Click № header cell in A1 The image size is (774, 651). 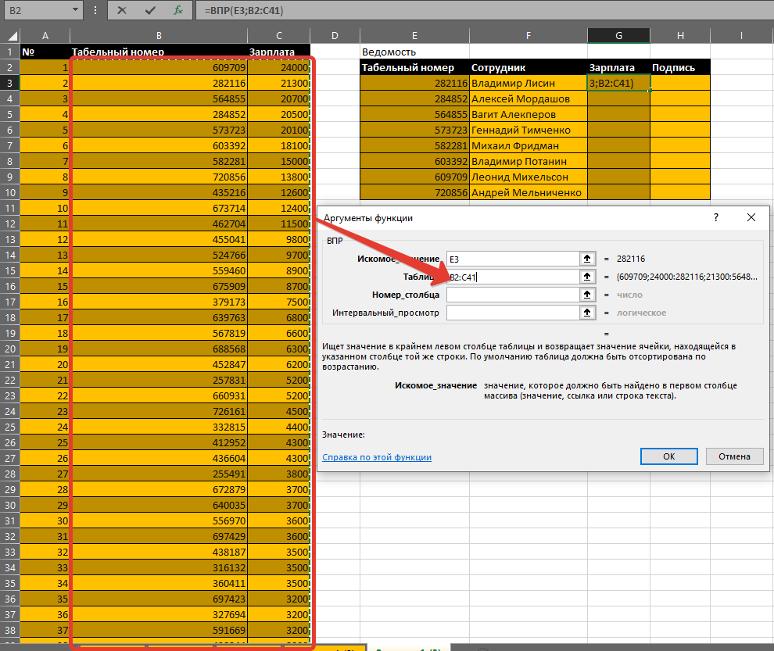click(45, 52)
